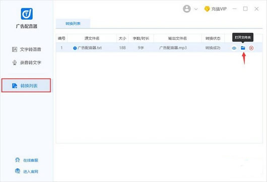The width and height of the screenshot is (267, 182).
Task: Click the 字数/时长 column header
Action: 141,38
